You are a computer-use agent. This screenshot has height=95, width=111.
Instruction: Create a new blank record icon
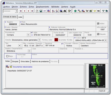coord(37,11)
